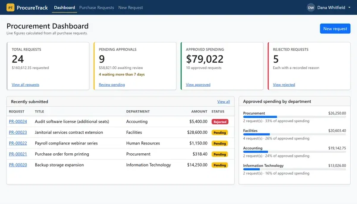This screenshot has height=204, width=357.
Task: Open View all in Recently submitted
Action: coord(224,101)
